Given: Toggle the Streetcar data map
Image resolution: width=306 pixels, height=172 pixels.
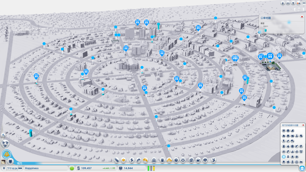Looking at the screenshot, I should coord(288,157).
